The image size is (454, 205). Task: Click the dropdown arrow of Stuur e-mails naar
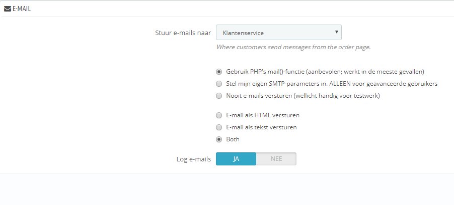336,33
